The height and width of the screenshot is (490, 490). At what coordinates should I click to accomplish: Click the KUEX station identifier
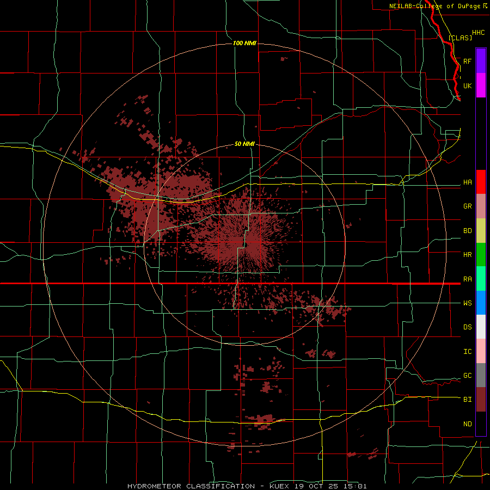click(279, 486)
